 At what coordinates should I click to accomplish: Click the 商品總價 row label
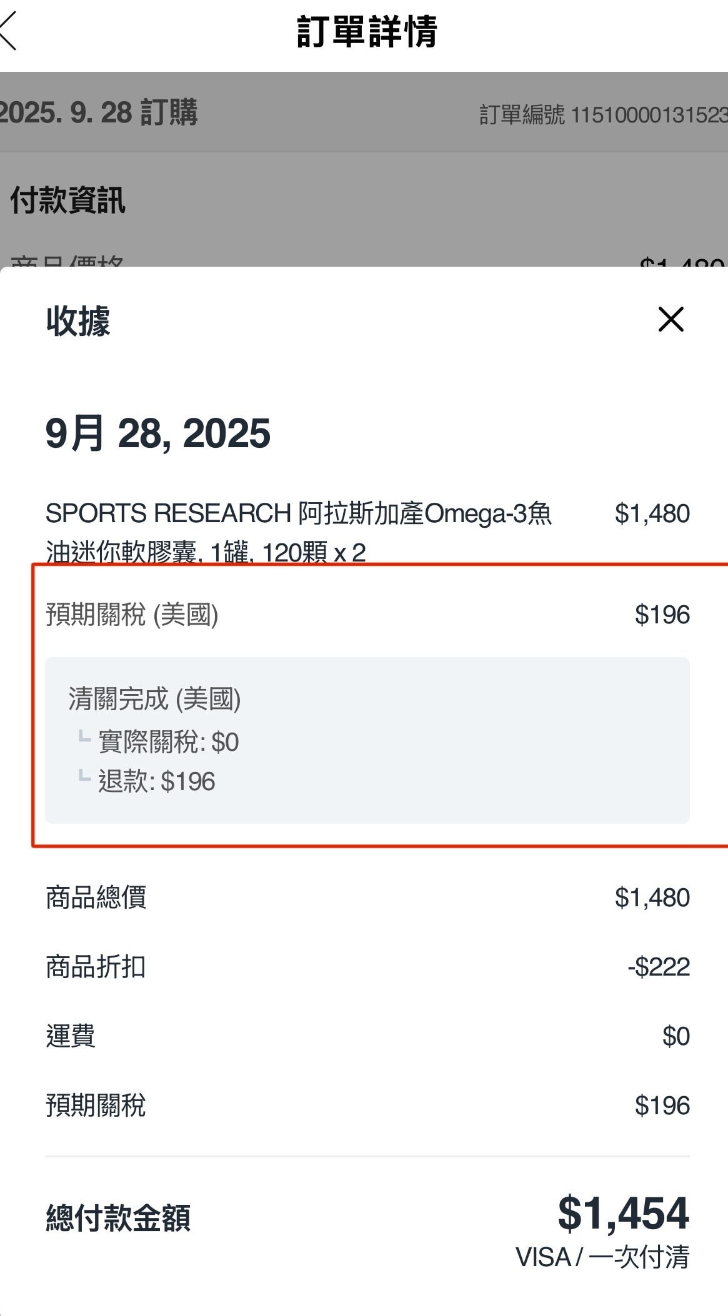coord(96,898)
